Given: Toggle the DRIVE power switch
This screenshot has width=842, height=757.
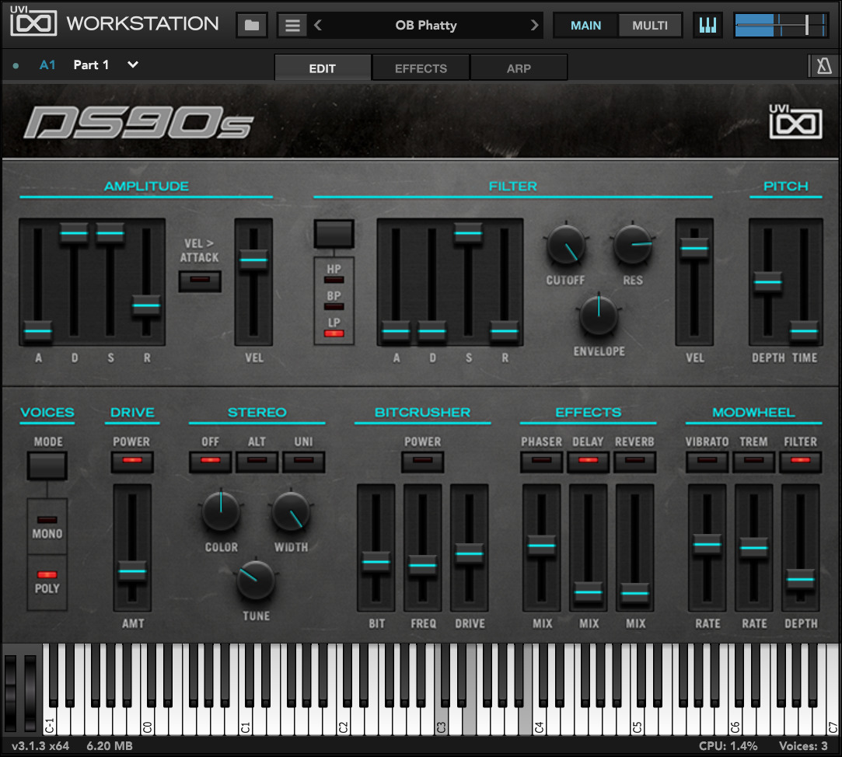Looking at the screenshot, I should point(132,462).
